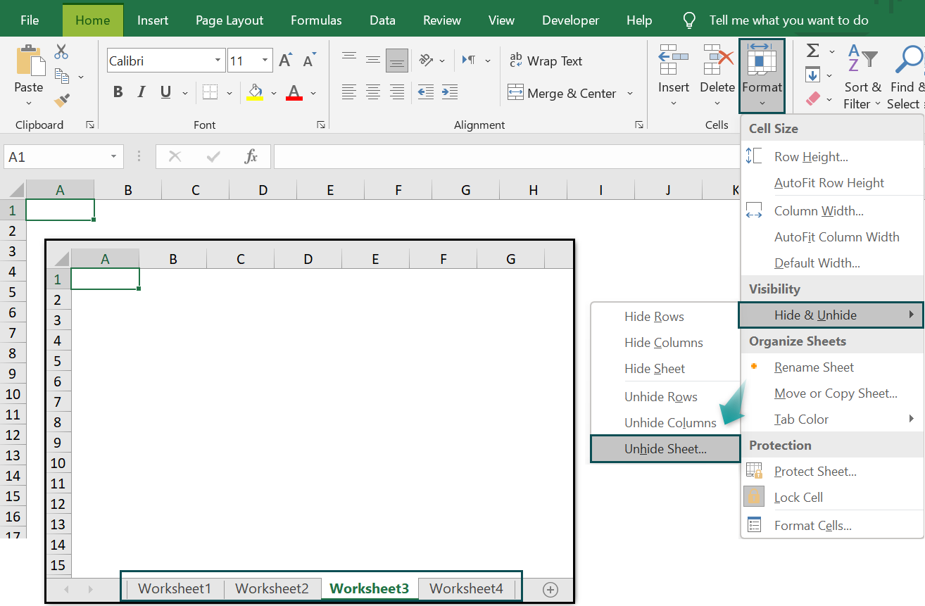Click Merge & Center
Screen dimensions: 925x606
[x=563, y=92]
